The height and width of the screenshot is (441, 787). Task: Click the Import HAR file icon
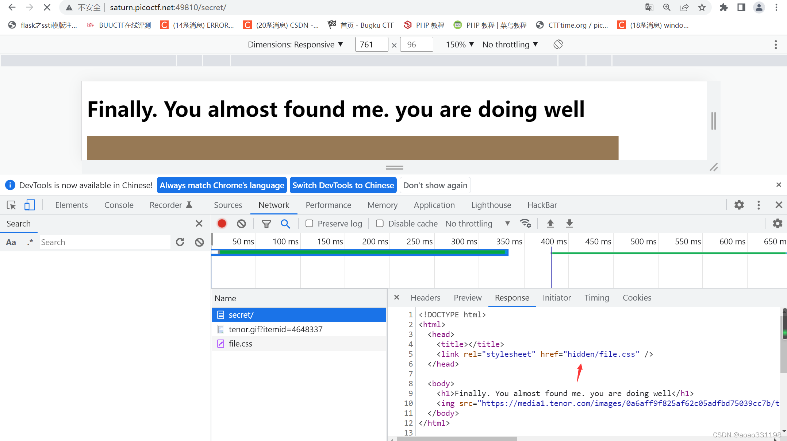[550, 223]
